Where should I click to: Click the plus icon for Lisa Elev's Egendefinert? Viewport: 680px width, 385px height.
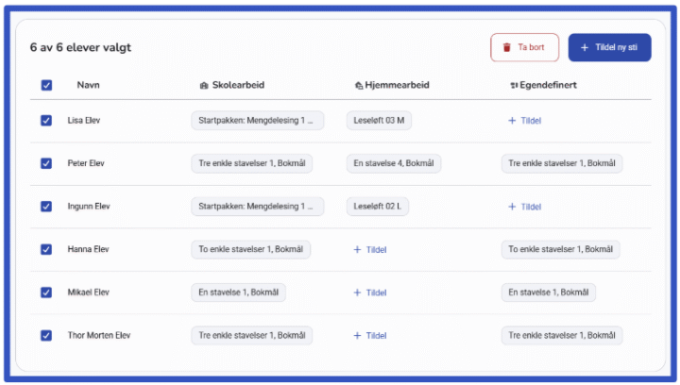point(512,121)
